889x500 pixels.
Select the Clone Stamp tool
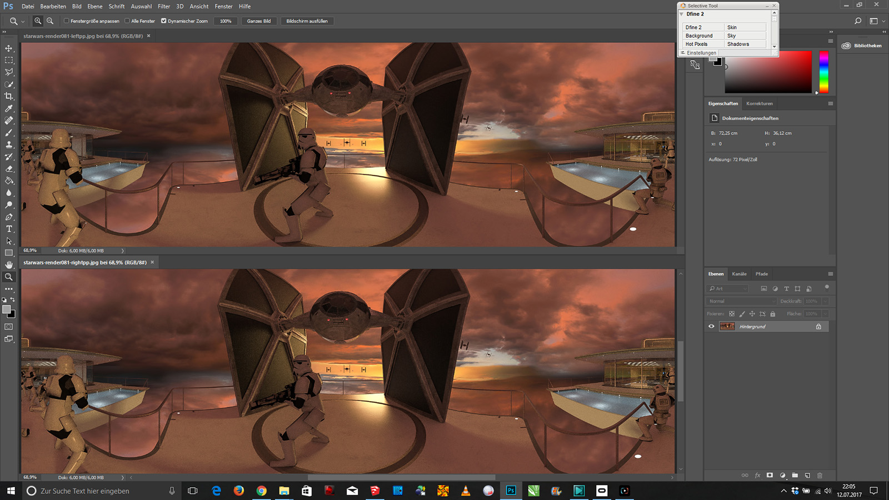point(9,144)
